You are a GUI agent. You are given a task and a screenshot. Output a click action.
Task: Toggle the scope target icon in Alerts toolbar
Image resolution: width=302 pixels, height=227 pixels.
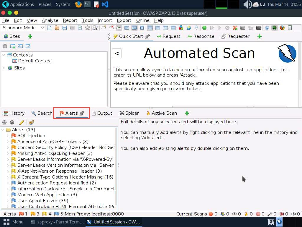pos(4,122)
